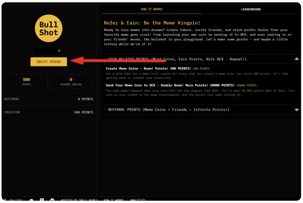Open the Referral Points section header text
This screenshot has height=203, width=303.
pyautogui.click(x=169, y=110)
